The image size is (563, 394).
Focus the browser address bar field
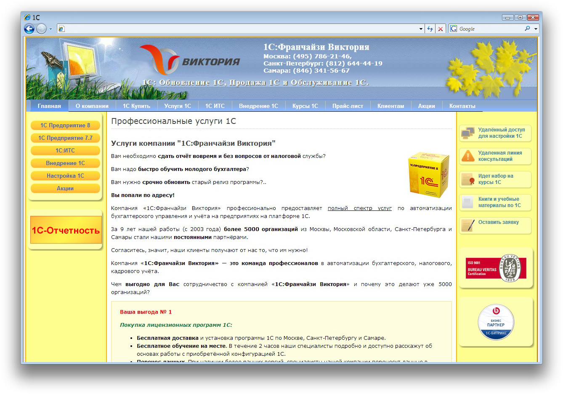(x=240, y=29)
